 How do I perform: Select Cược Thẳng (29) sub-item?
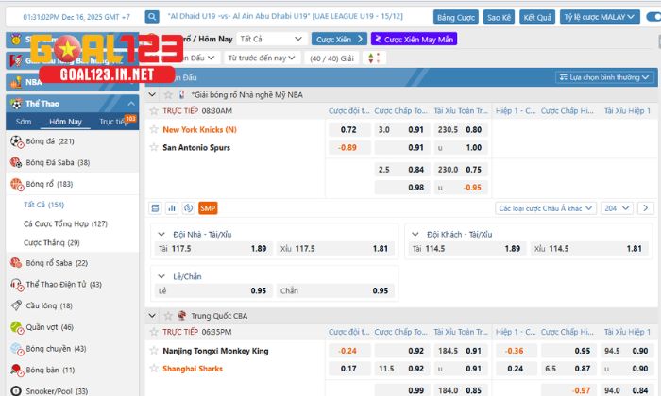coord(51,243)
